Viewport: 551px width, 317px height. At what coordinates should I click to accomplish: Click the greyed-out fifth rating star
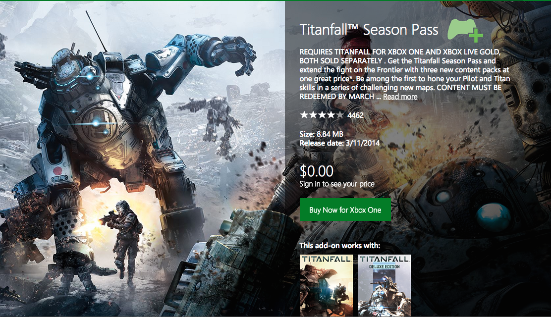[x=339, y=115]
